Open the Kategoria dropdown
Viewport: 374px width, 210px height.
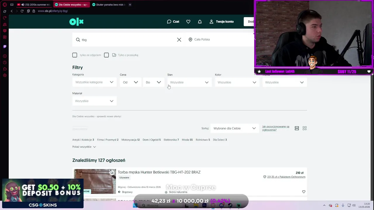[x=94, y=82]
